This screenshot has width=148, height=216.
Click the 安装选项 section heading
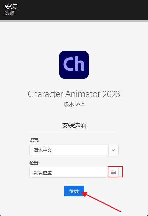click(74, 125)
